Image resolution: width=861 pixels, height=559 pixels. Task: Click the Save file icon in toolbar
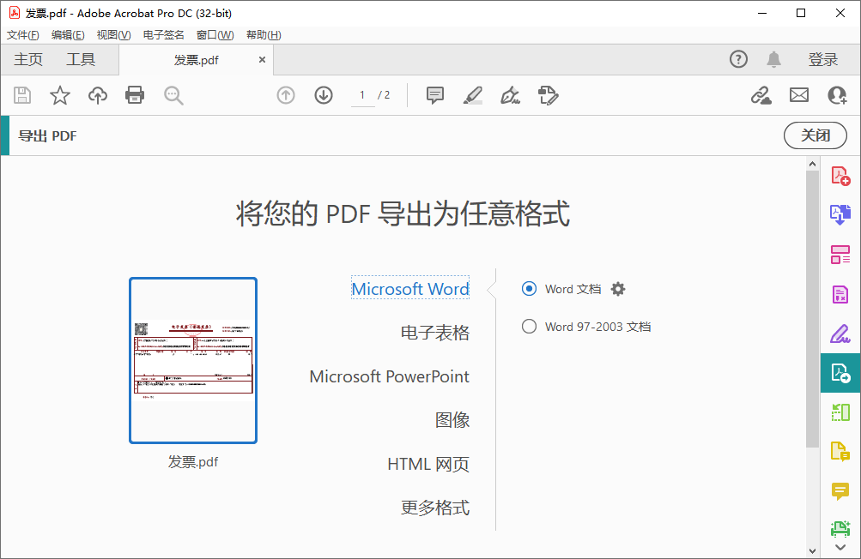[22, 95]
